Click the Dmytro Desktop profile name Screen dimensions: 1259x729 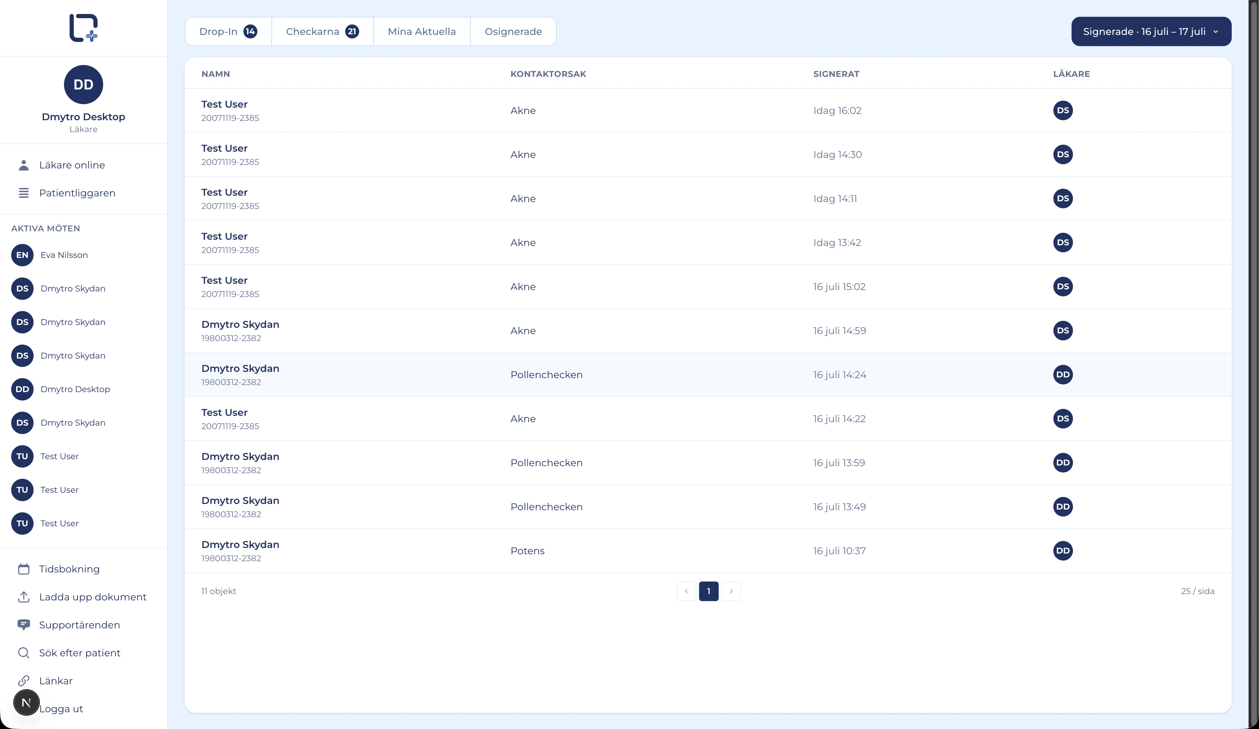pos(84,117)
